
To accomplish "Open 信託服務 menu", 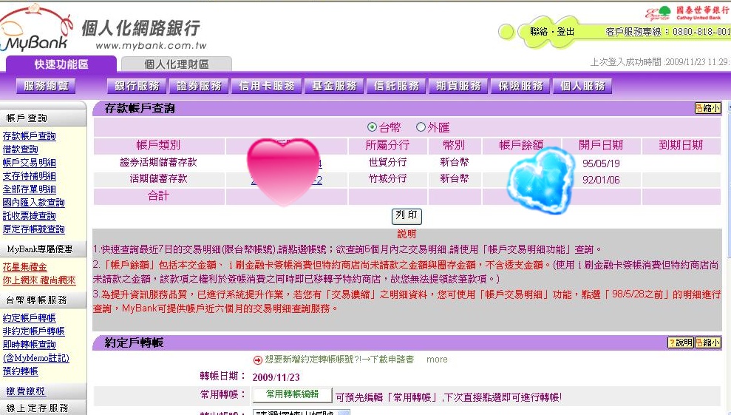I will (x=396, y=86).
